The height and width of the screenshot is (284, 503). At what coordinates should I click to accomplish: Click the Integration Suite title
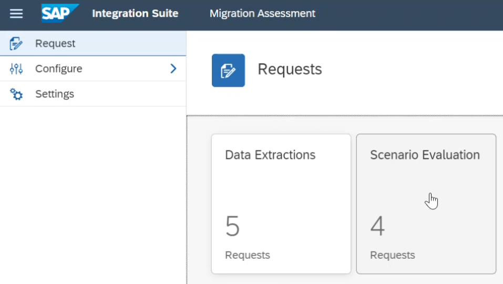point(135,14)
